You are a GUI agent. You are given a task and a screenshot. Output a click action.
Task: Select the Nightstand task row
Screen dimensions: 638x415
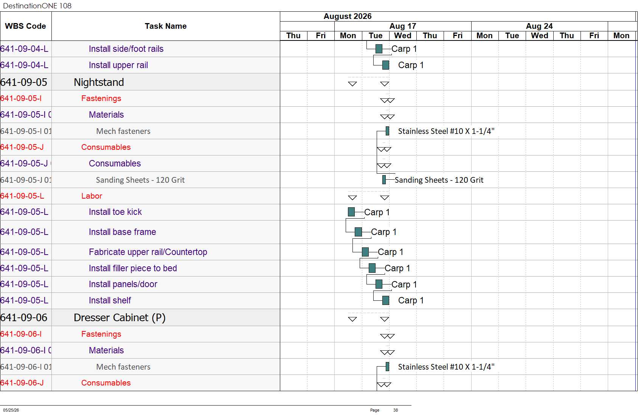click(x=140, y=82)
